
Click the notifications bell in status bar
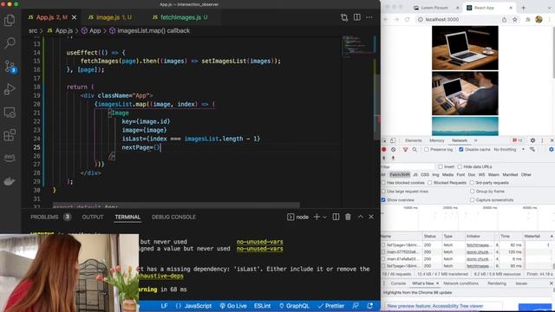pos(370,306)
